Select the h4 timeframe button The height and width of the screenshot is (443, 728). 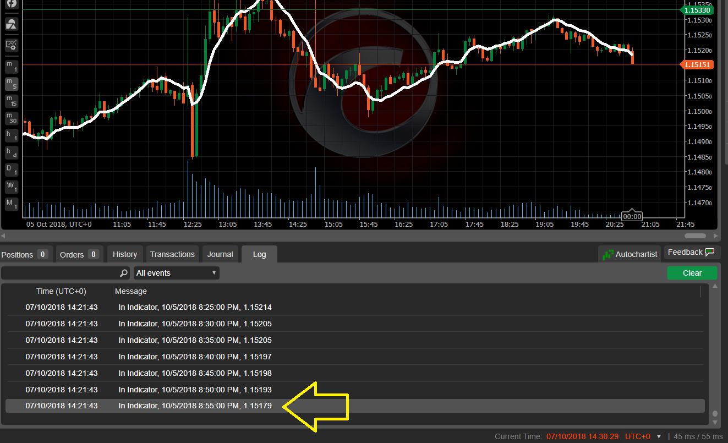click(12, 152)
